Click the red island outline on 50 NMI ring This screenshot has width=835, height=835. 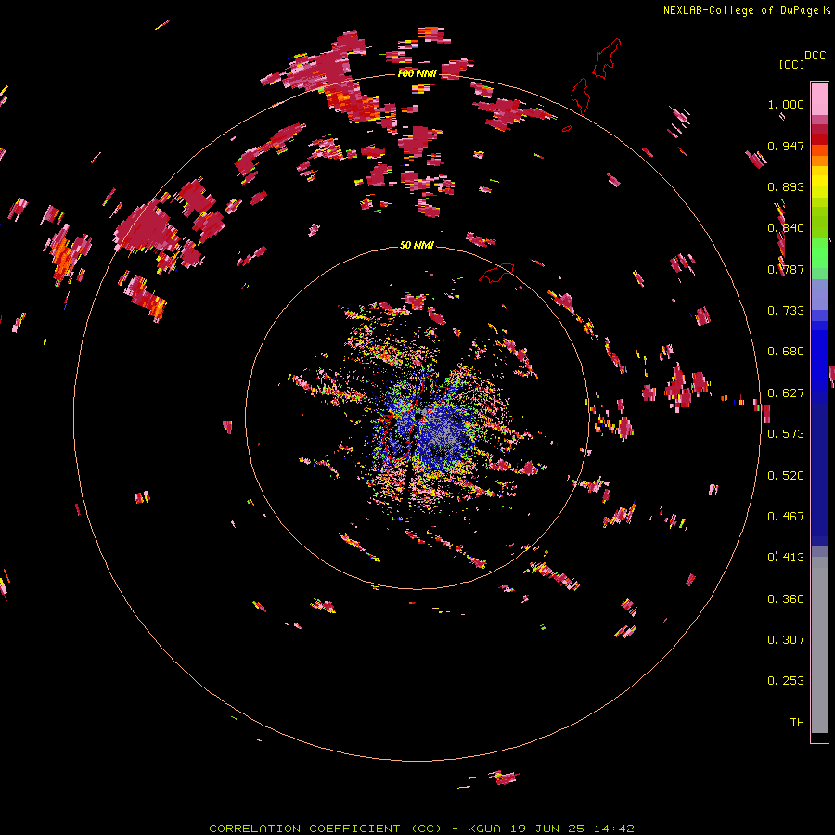pyautogui.click(x=497, y=273)
